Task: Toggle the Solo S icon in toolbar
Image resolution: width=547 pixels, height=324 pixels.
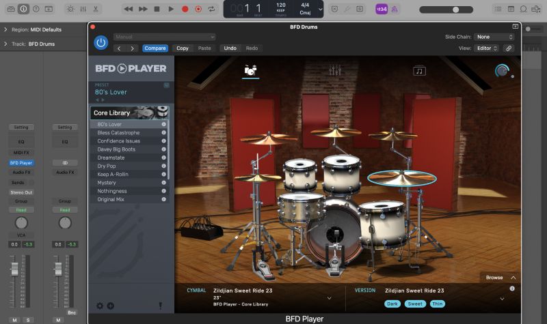Action: [360, 9]
